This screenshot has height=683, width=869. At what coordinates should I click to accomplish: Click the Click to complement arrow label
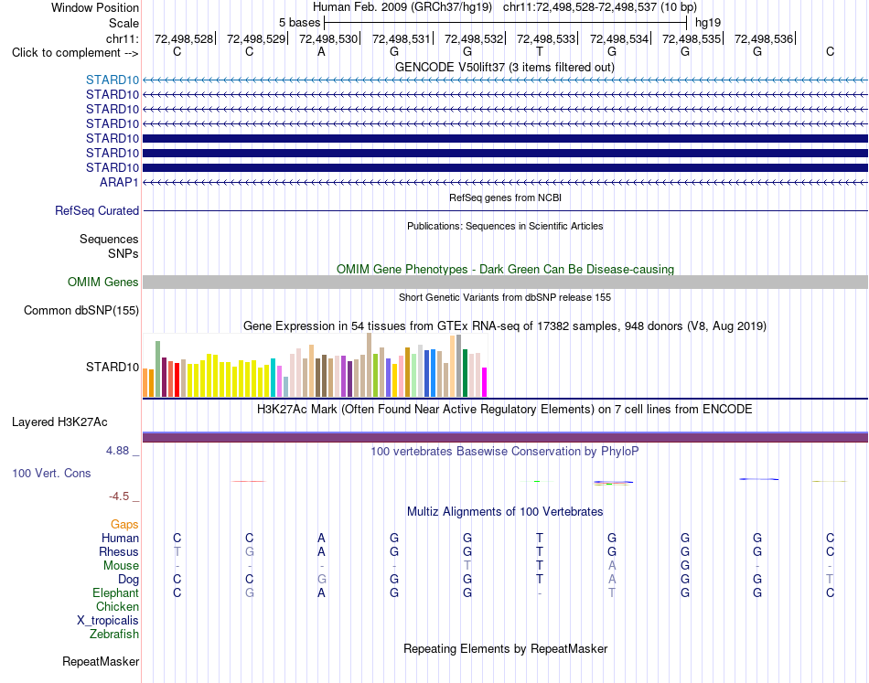[x=75, y=53]
